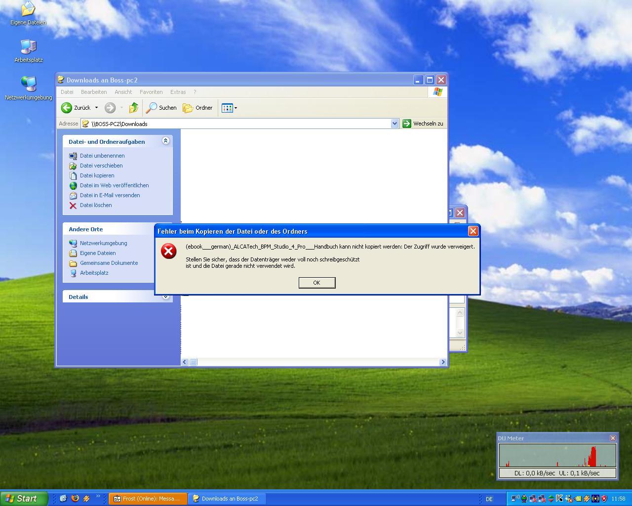Click the horizontal scrollbar thumb in Explorer
The height and width of the screenshot is (506, 632).
click(x=193, y=362)
